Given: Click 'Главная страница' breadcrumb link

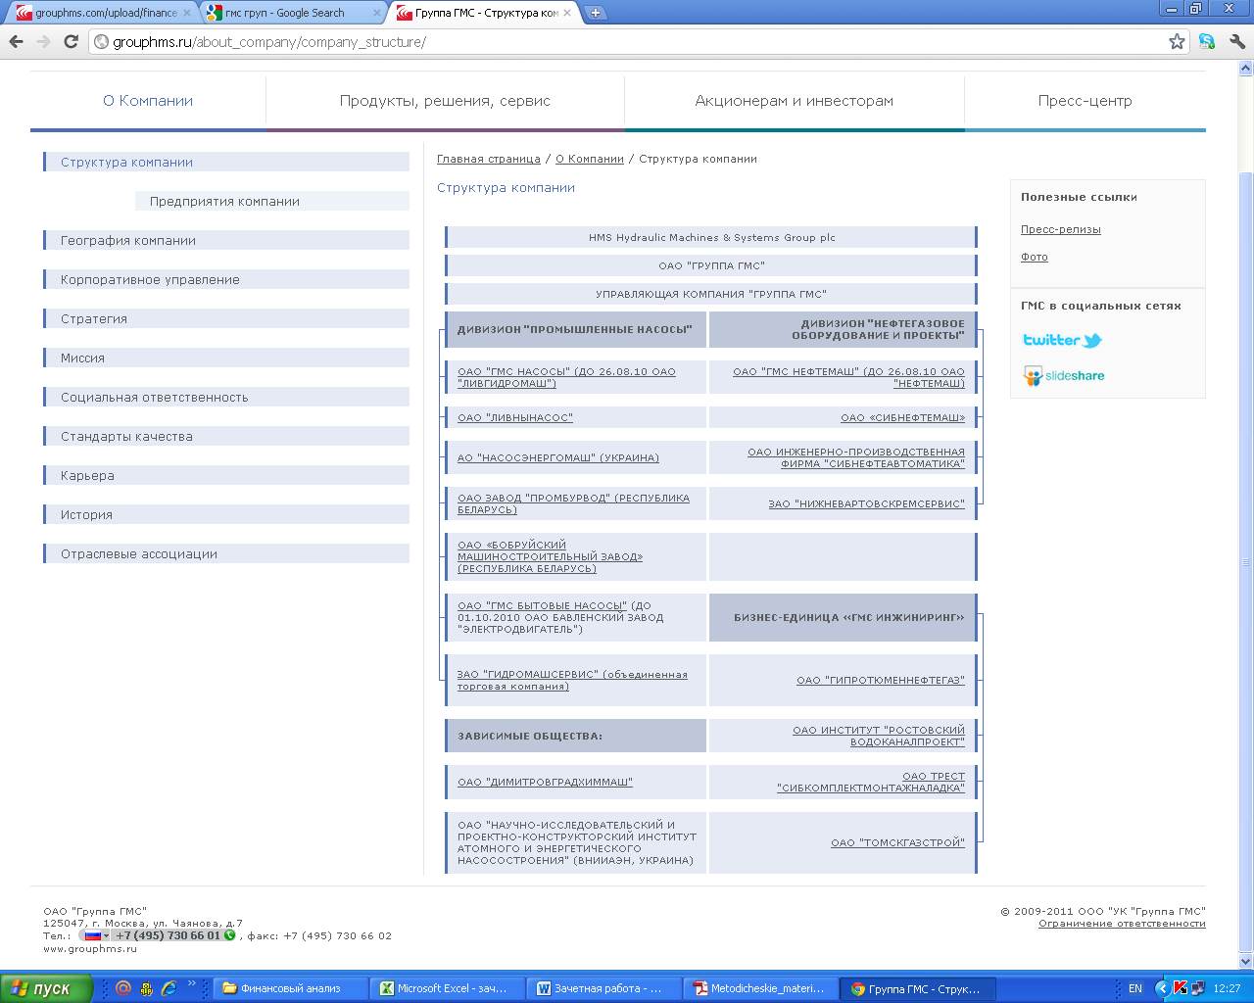Looking at the screenshot, I should click(x=489, y=159).
